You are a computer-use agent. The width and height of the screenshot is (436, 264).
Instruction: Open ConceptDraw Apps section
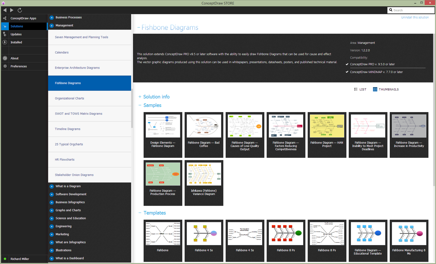pyautogui.click(x=24, y=18)
